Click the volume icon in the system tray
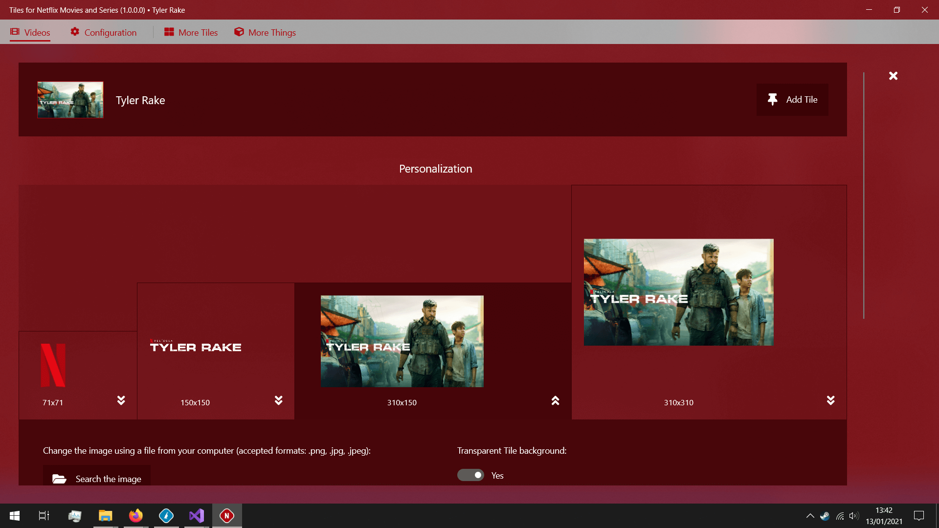 [853, 515]
